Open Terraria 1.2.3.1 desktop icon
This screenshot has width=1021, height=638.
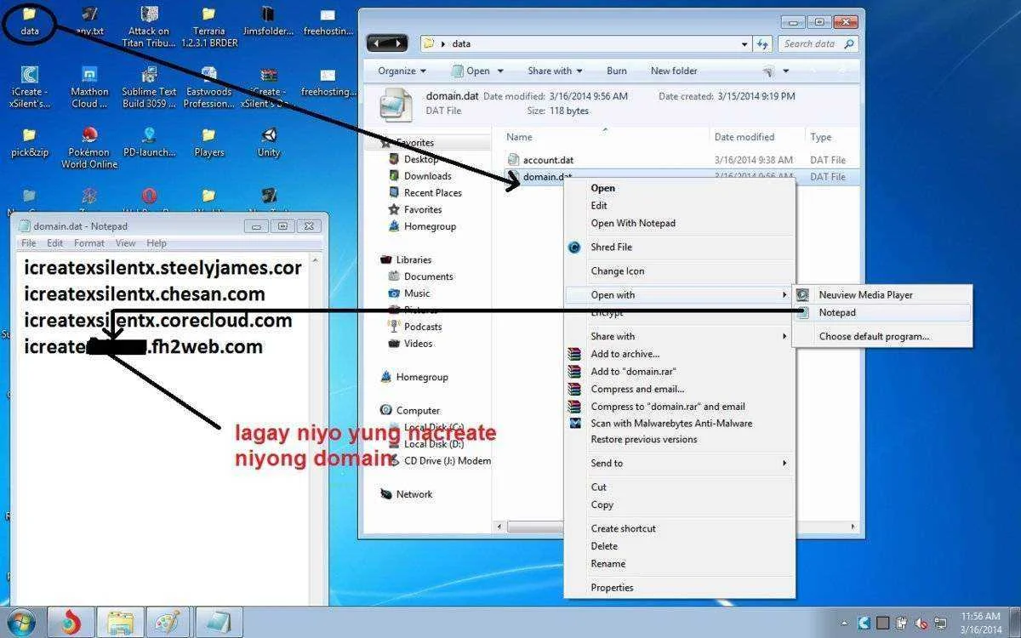click(x=208, y=26)
